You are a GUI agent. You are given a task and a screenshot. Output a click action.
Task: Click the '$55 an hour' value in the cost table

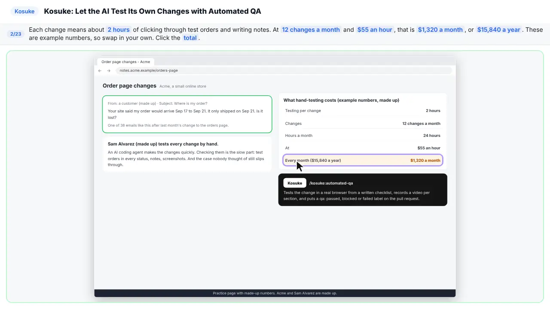[x=429, y=148]
